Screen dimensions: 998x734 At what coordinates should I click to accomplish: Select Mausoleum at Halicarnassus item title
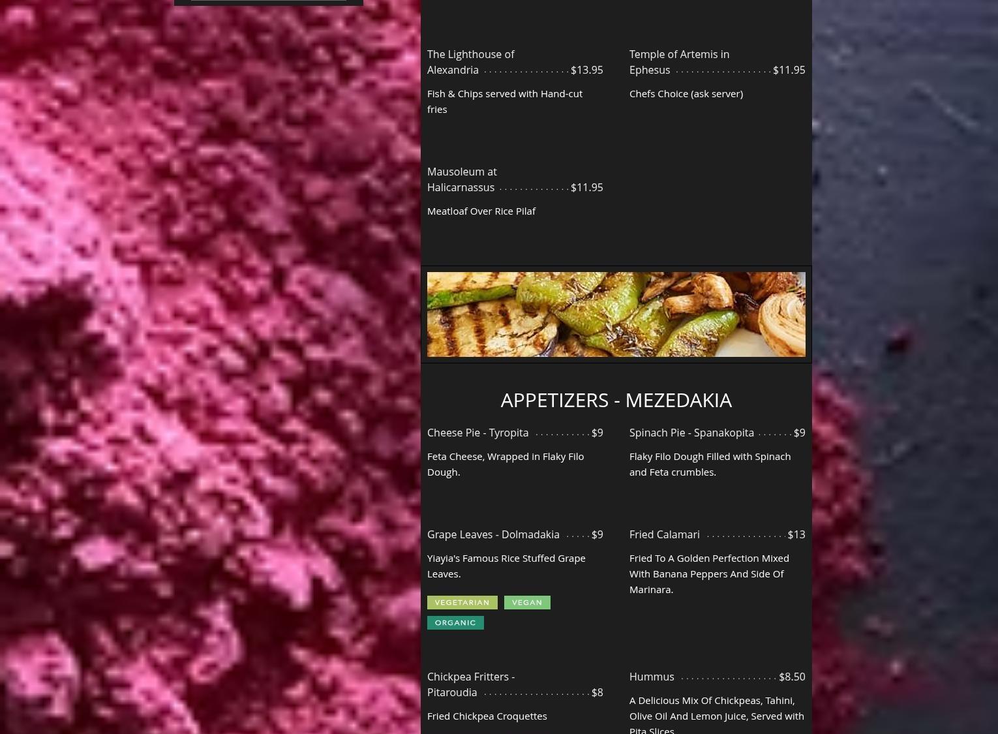click(462, 179)
